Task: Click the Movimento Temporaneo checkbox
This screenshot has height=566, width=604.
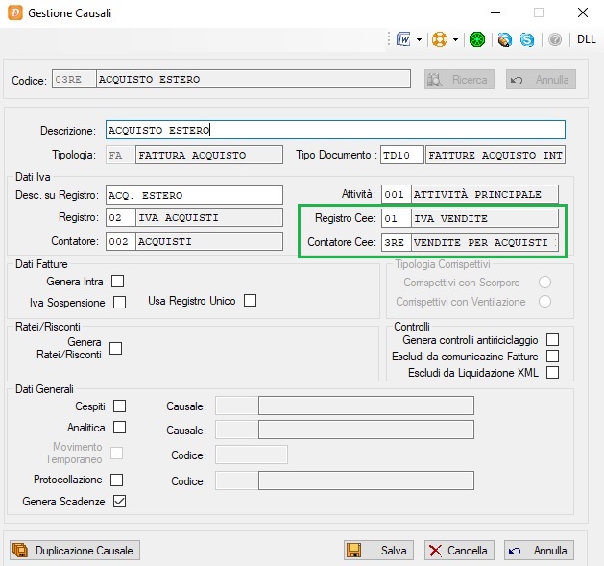Action: [116, 453]
